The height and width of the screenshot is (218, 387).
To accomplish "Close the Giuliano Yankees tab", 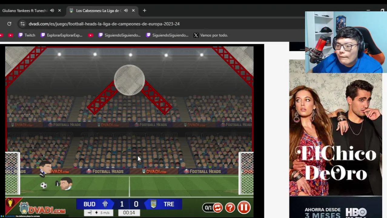I will pyautogui.click(x=59, y=11).
